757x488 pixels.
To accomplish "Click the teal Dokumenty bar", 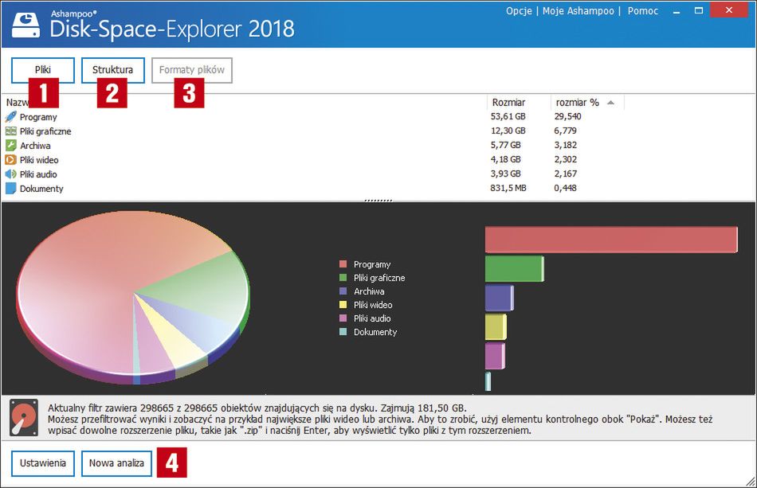I will [x=488, y=381].
